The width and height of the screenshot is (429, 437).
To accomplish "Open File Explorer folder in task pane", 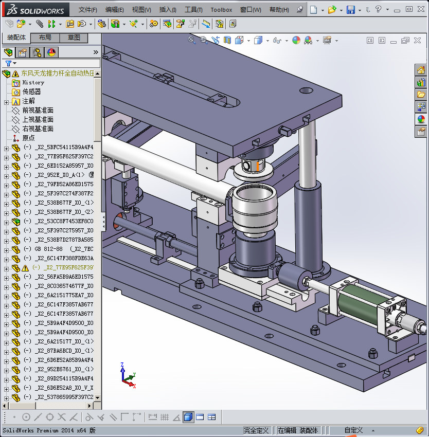I will pos(421,95).
